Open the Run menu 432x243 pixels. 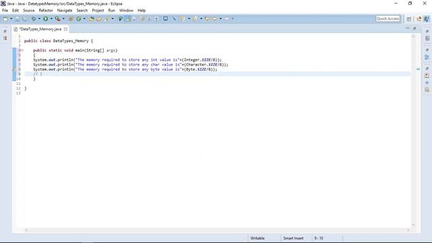[111, 11]
